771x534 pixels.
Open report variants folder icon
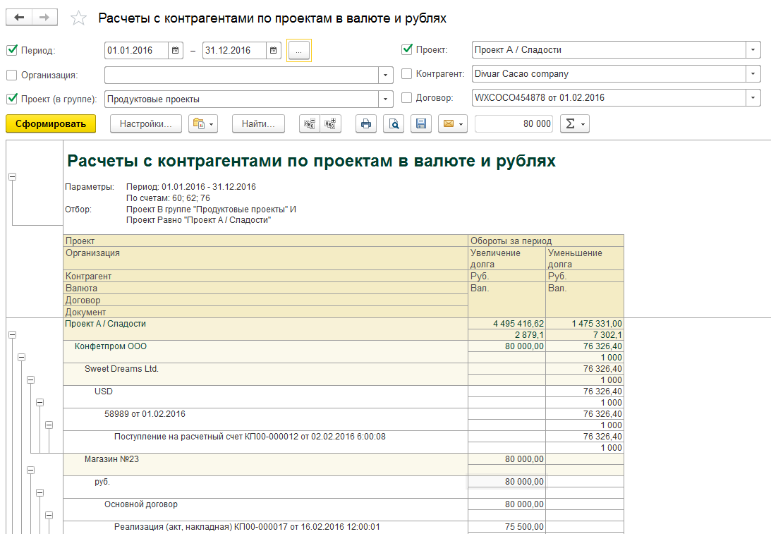203,124
